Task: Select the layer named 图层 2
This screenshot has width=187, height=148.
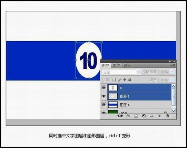Action: 139,96
